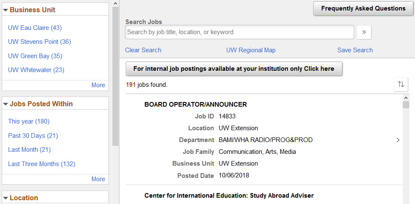415x204 pixels.
Task: Click the job results scrollbar up arrow
Action: (406, 98)
